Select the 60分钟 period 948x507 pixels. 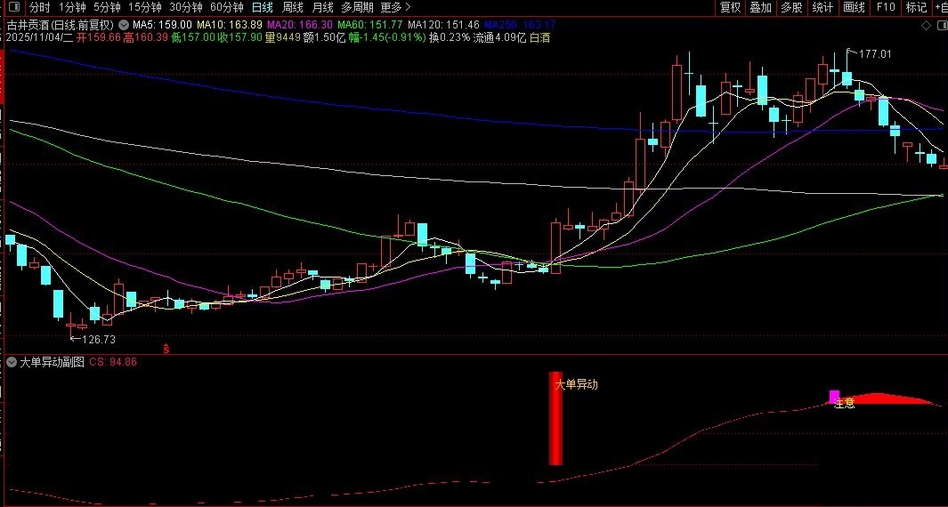click(x=227, y=7)
